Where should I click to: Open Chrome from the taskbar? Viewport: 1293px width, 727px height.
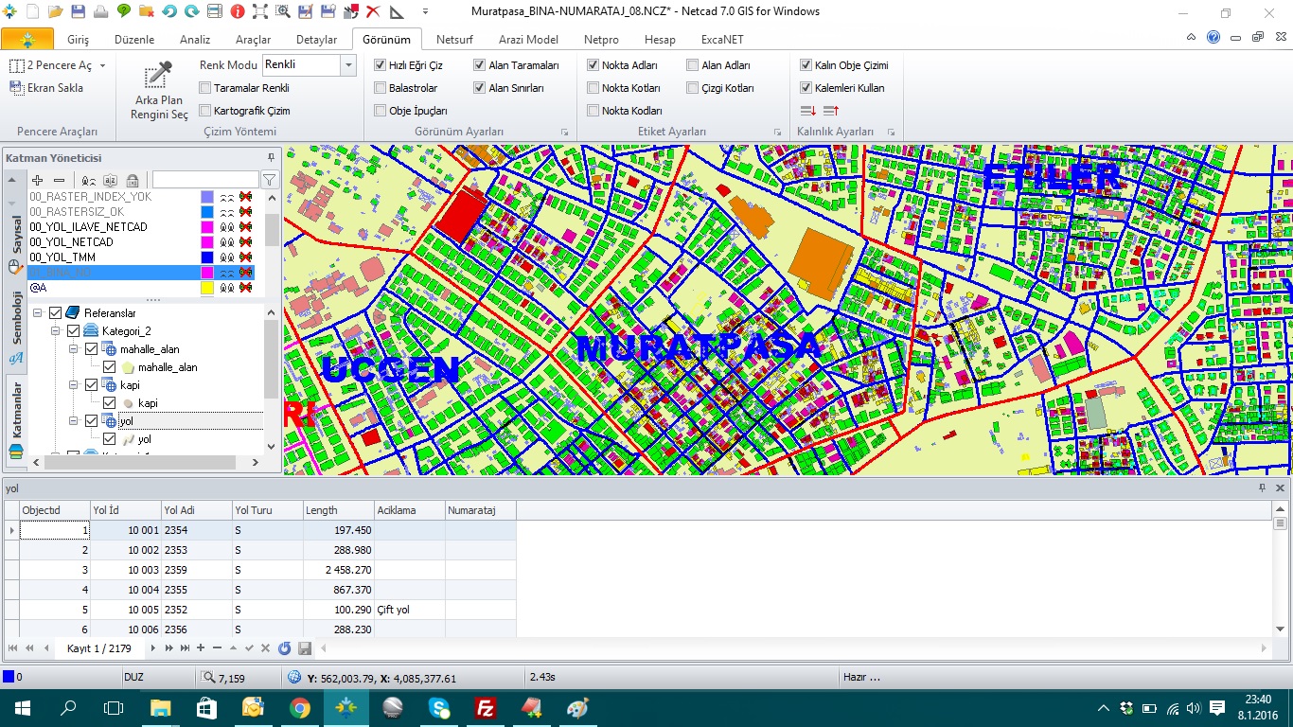(300, 708)
